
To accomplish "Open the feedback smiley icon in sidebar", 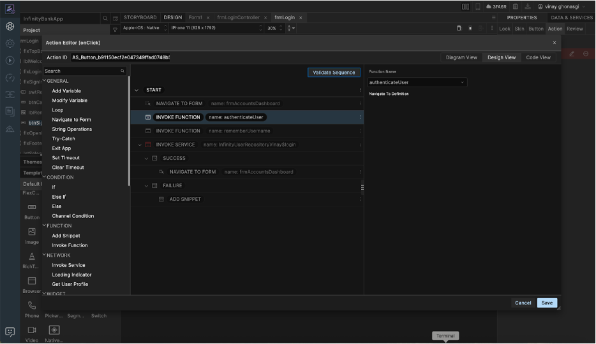I will (x=10, y=331).
